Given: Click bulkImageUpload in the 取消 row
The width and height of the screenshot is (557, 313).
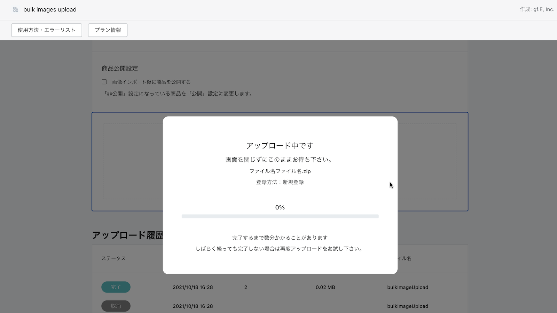Looking at the screenshot, I should (x=408, y=306).
